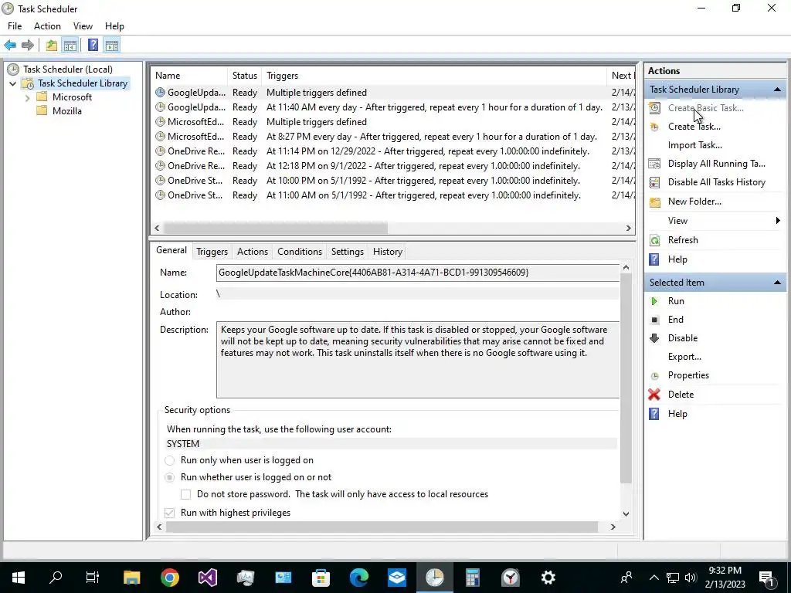Viewport: 791px width, 593px height.
Task: Click the details pane scroll down arrow
Action: 626,514
